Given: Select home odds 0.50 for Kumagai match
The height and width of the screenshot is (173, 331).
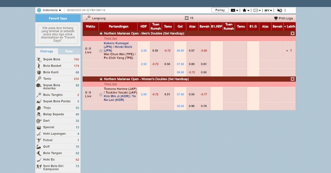Looking at the screenshot, I should click(155, 51).
